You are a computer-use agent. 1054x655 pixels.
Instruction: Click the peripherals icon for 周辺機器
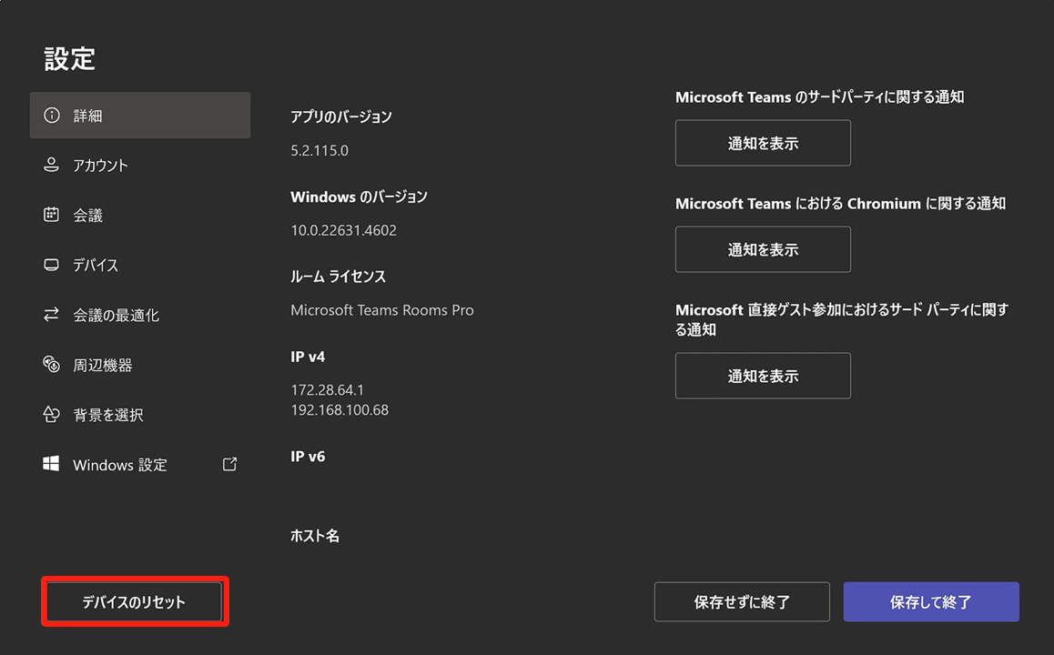(x=52, y=365)
